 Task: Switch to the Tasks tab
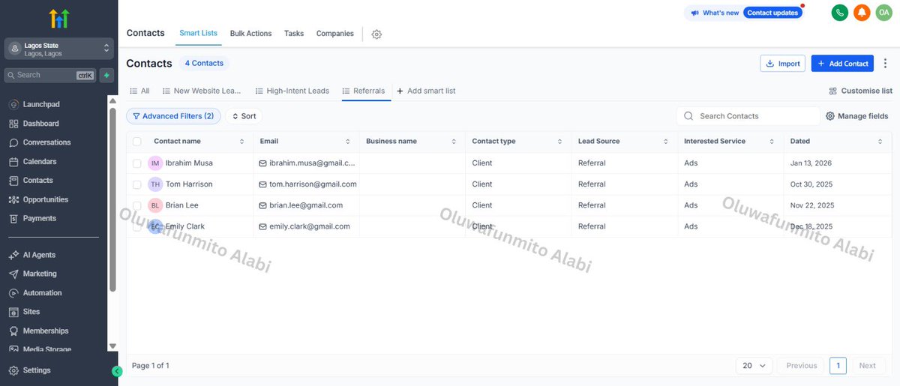pyautogui.click(x=294, y=34)
